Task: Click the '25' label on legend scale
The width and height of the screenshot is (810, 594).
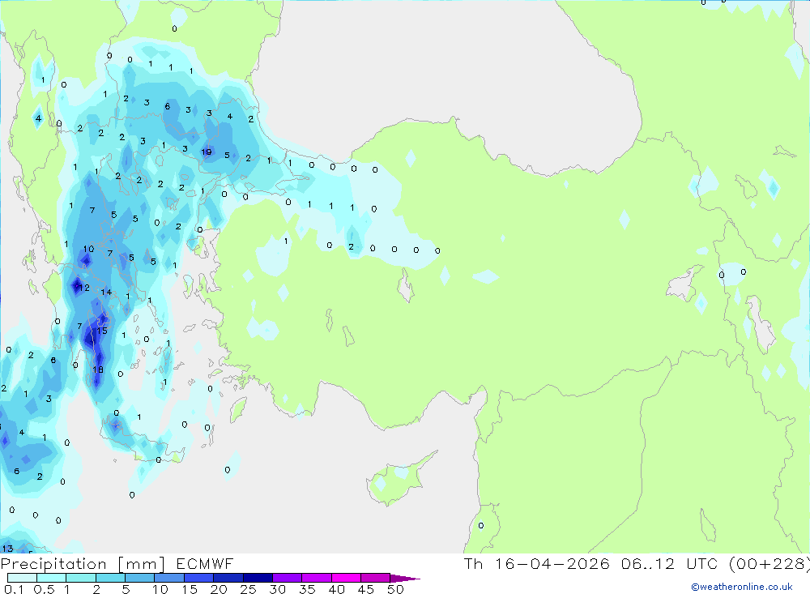Action: [x=248, y=589]
